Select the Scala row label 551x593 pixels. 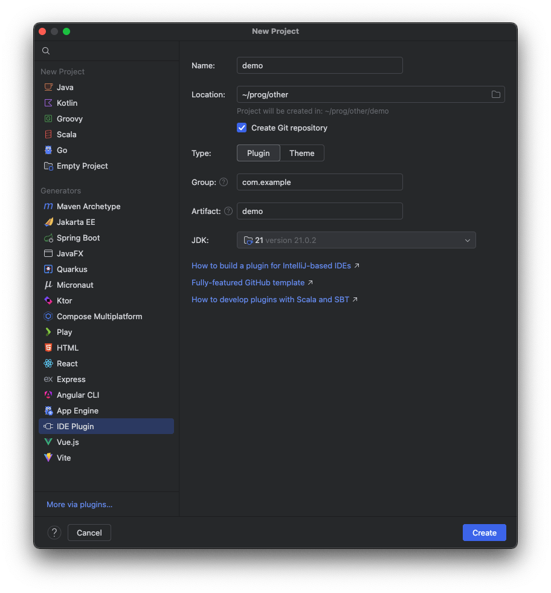pos(66,134)
